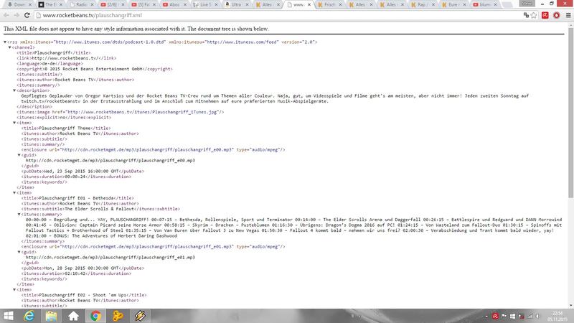Bookmark this page with the star icon
Image resolution: width=574 pixels, height=323 pixels.
click(x=534, y=15)
